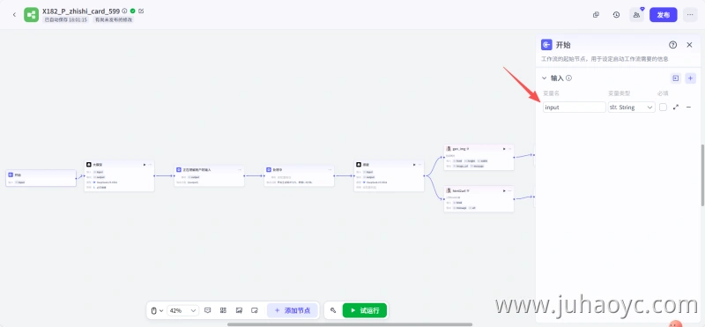Click the input variable name field
This screenshot has width=705, height=327.
575,108
